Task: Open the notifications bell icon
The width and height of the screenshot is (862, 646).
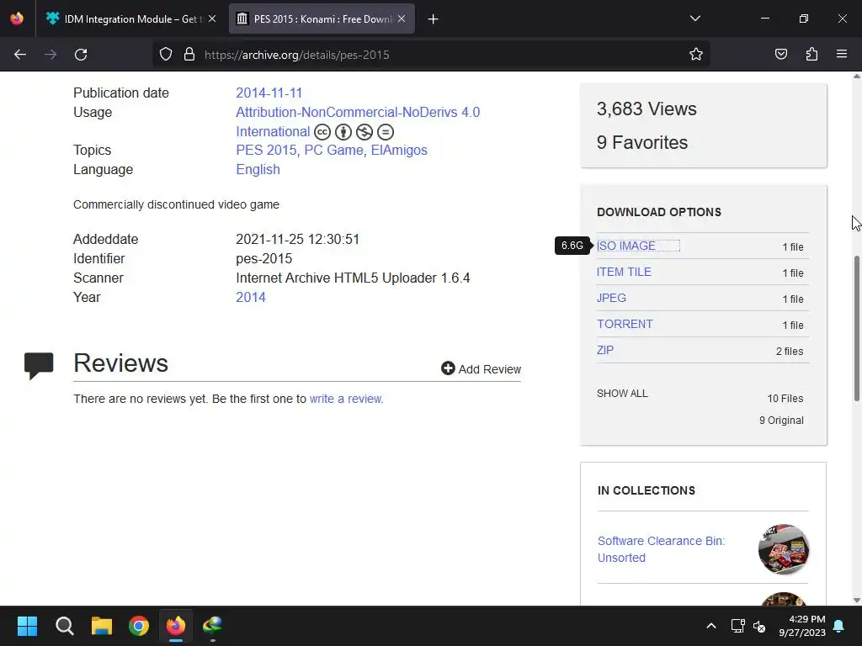Action: tap(839, 626)
